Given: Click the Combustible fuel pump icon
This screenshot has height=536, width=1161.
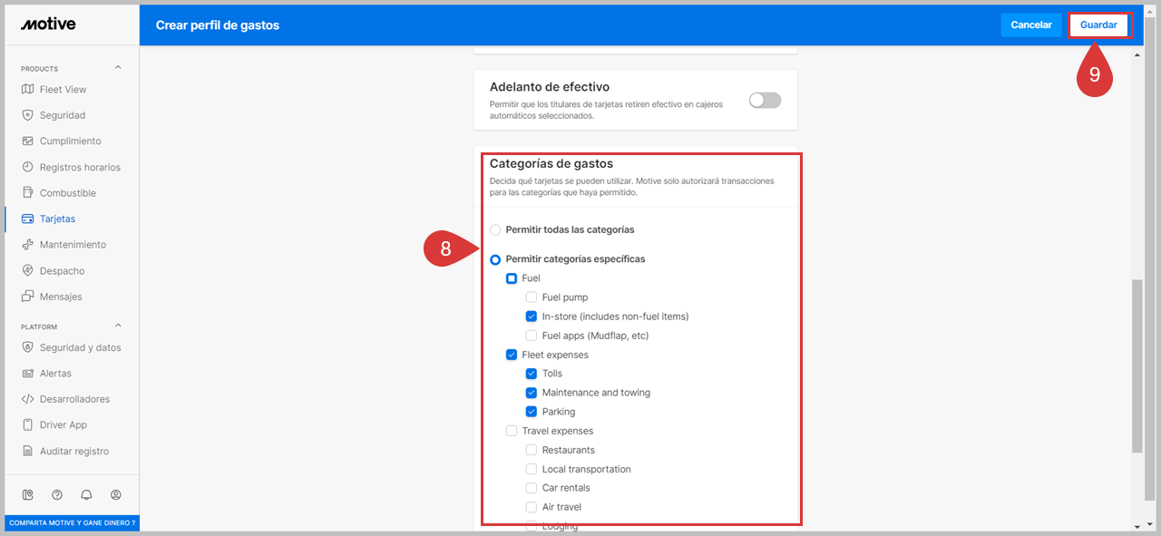Looking at the screenshot, I should (x=28, y=193).
